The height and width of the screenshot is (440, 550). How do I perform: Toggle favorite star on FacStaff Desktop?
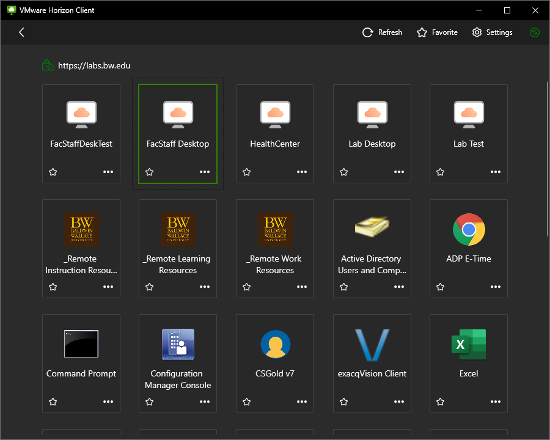click(x=150, y=172)
